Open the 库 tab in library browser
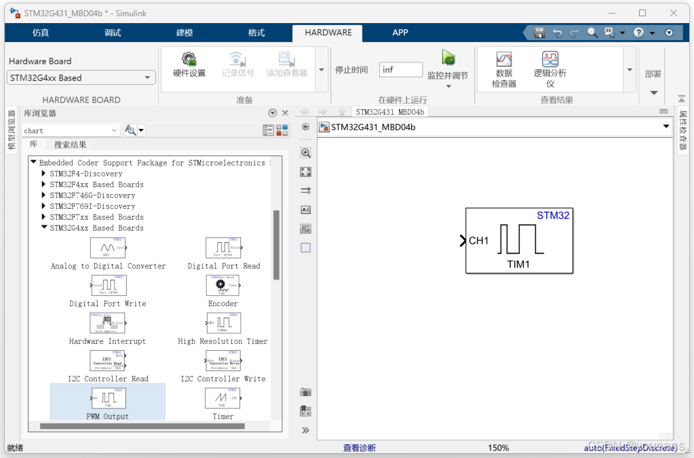 click(x=34, y=145)
